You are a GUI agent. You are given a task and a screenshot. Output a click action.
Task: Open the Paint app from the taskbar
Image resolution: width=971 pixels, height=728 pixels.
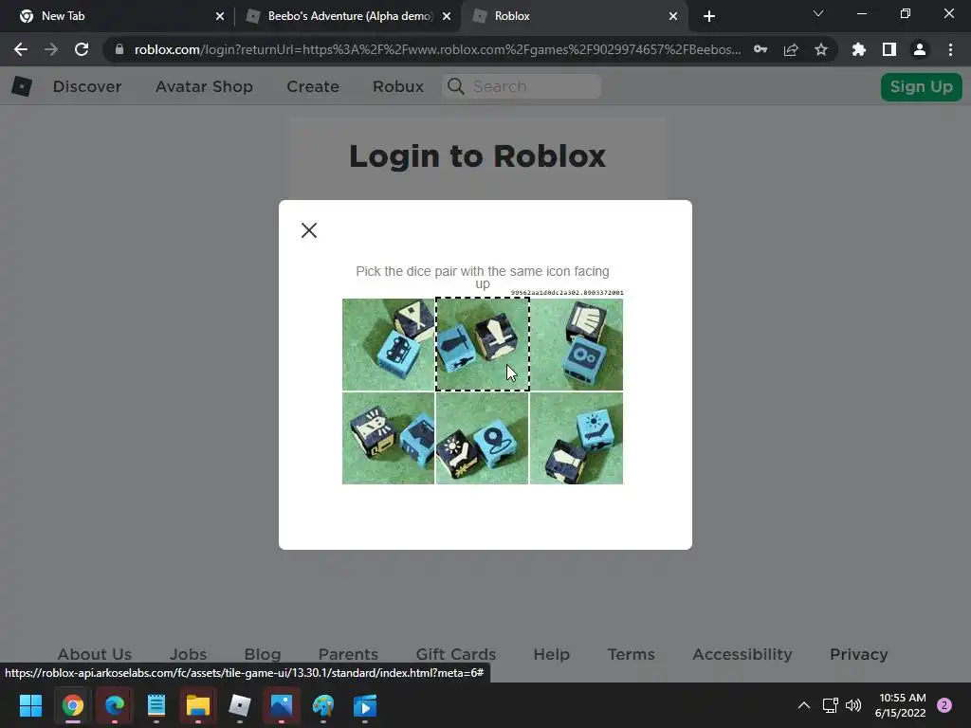(323, 705)
